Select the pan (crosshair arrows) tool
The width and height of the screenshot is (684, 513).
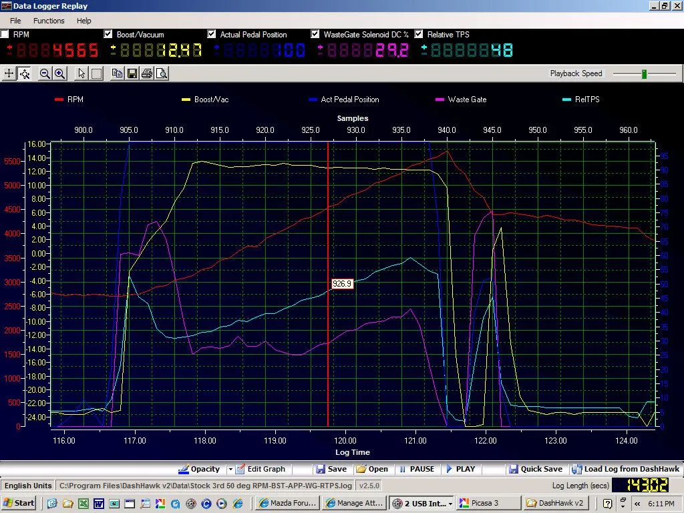point(9,73)
